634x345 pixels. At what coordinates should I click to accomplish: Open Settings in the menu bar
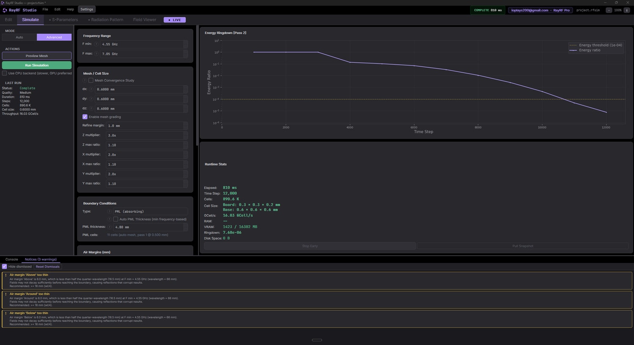coord(87,9)
